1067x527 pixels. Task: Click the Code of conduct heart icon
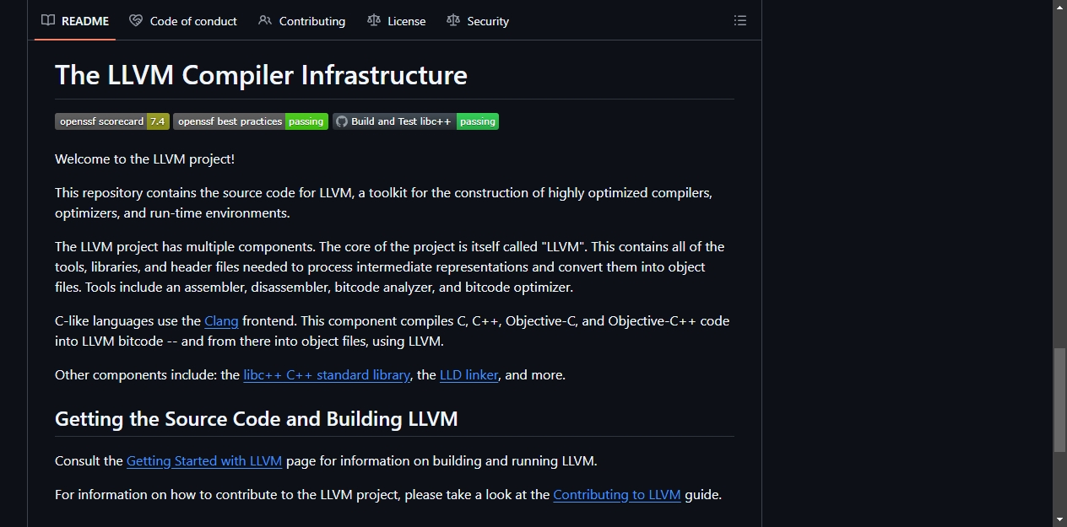(x=136, y=21)
